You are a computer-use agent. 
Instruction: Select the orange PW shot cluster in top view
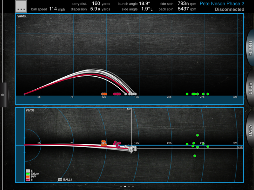[104, 143]
